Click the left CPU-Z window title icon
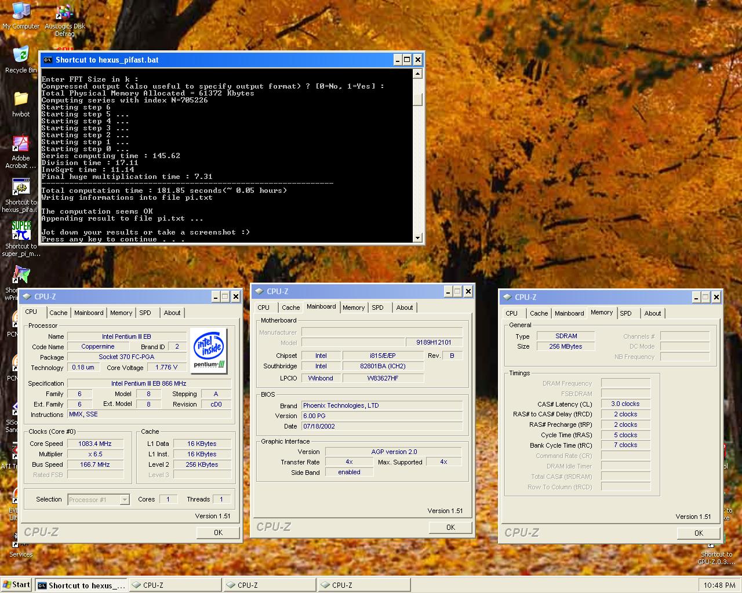 point(26,296)
